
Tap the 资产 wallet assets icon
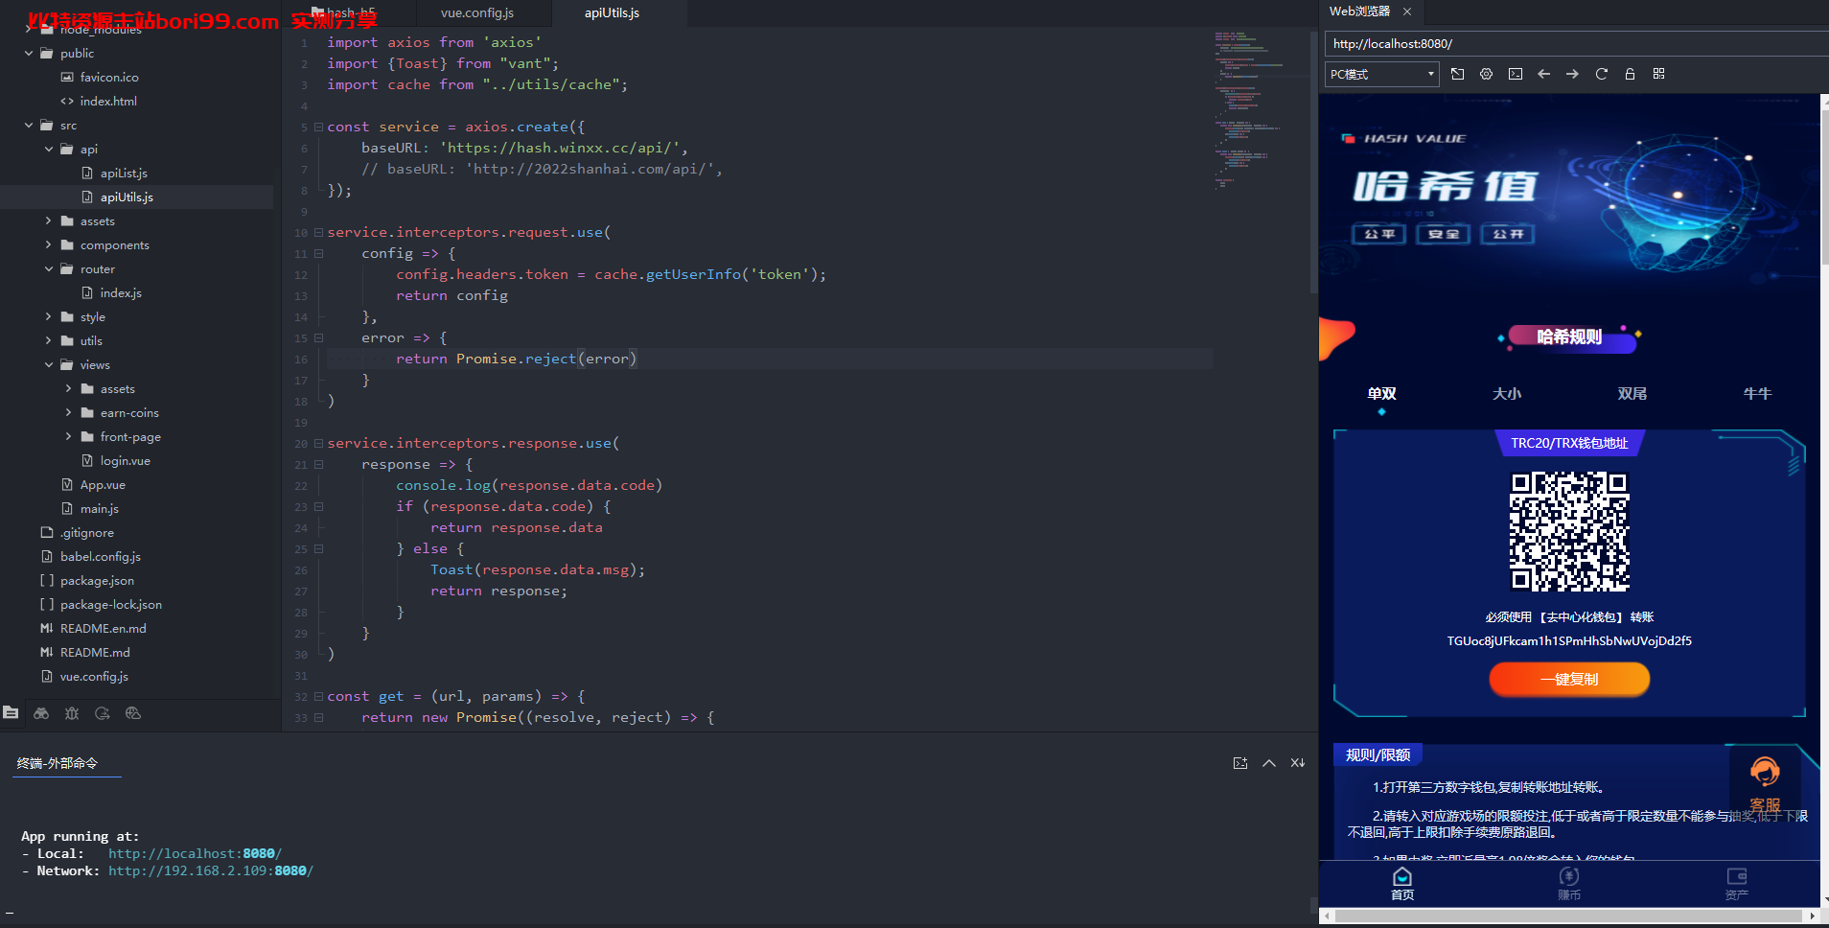[x=1737, y=876]
